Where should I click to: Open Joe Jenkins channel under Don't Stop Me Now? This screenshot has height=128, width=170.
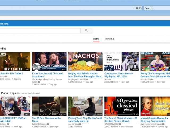coord(73,124)
